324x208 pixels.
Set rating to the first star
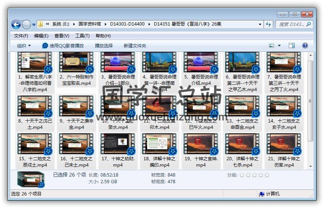click(242, 175)
